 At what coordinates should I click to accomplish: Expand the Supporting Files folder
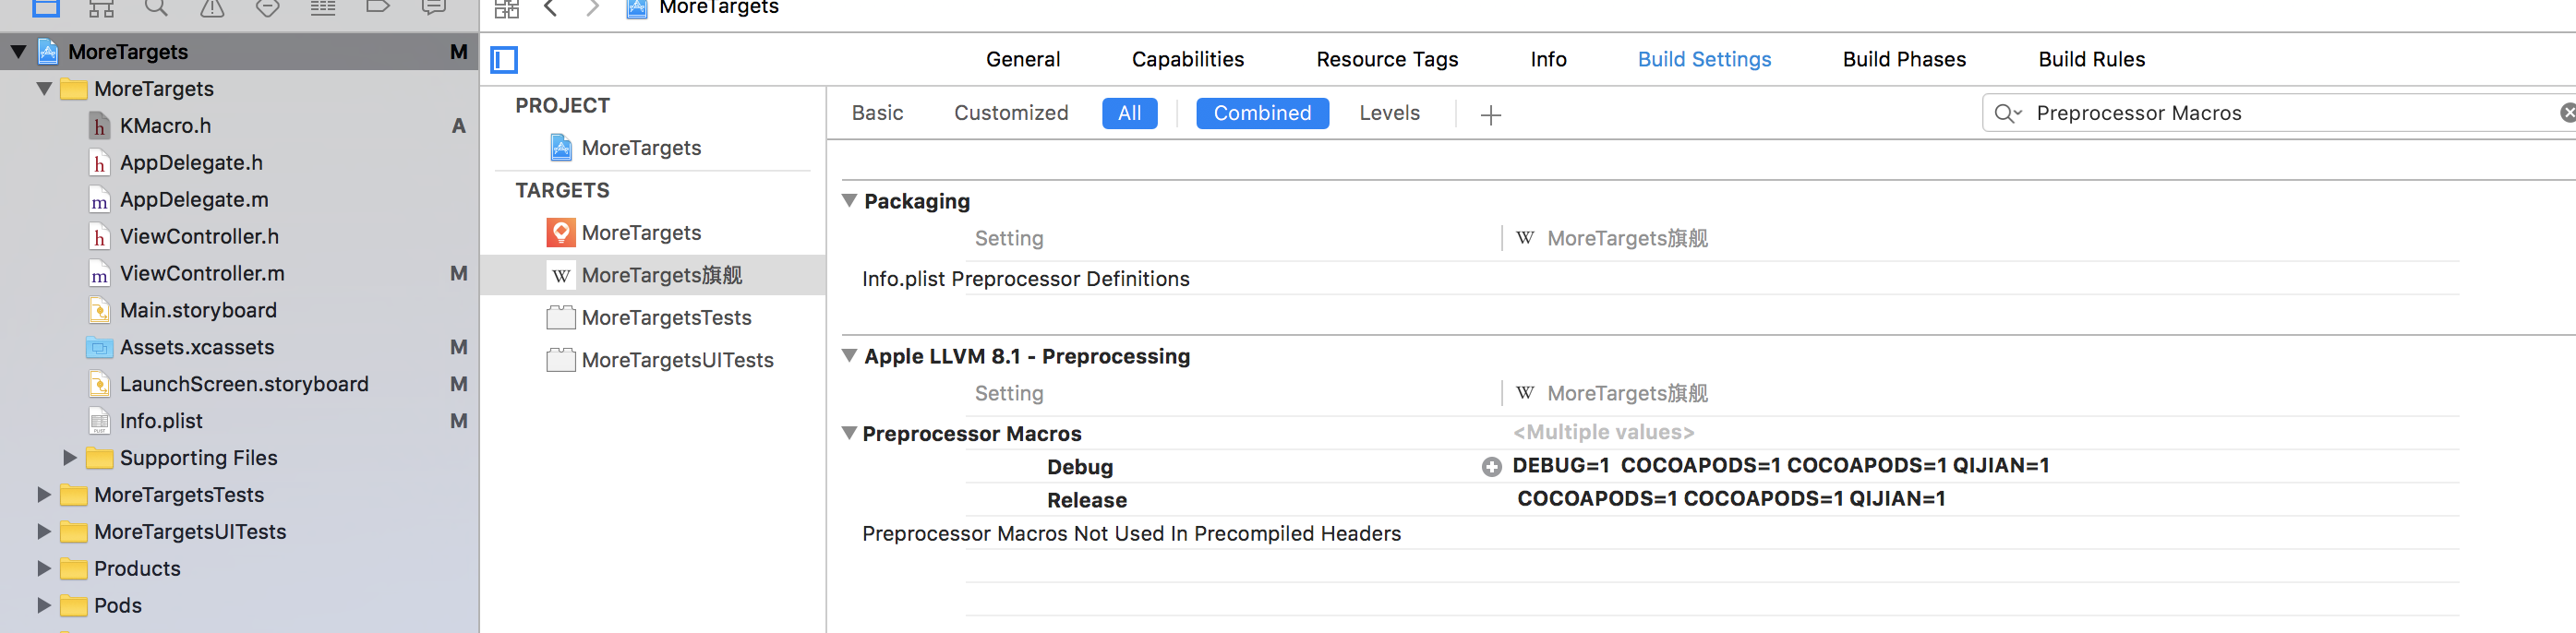(x=70, y=458)
